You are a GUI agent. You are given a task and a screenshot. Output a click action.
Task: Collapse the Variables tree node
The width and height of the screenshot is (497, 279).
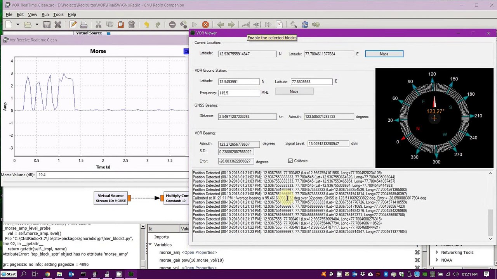pos(150,245)
